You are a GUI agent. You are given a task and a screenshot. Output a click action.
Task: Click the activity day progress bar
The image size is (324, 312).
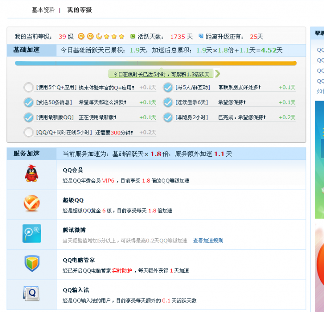(156, 63)
